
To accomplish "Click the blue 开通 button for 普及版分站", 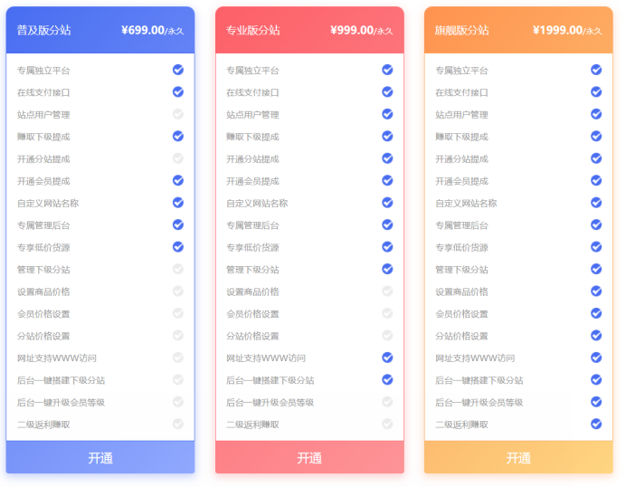I will (x=100, y=458).
